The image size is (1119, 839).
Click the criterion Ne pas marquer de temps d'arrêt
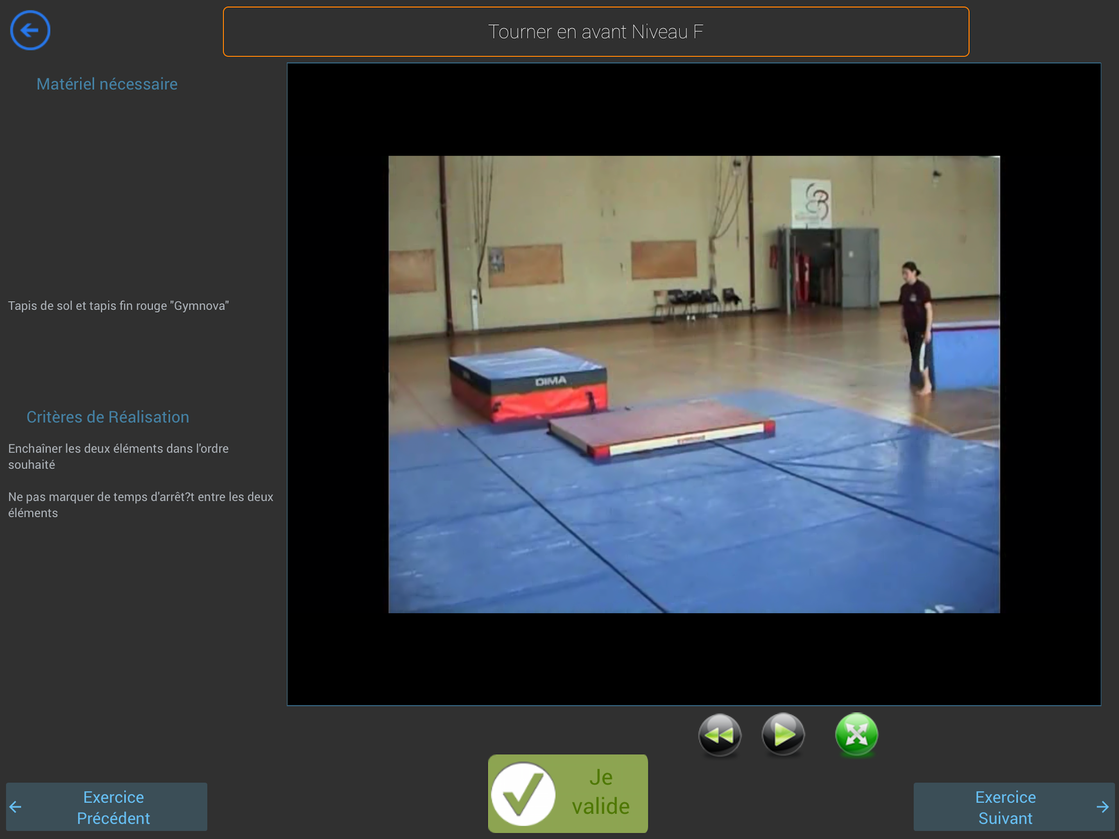(x=140, y=505)
